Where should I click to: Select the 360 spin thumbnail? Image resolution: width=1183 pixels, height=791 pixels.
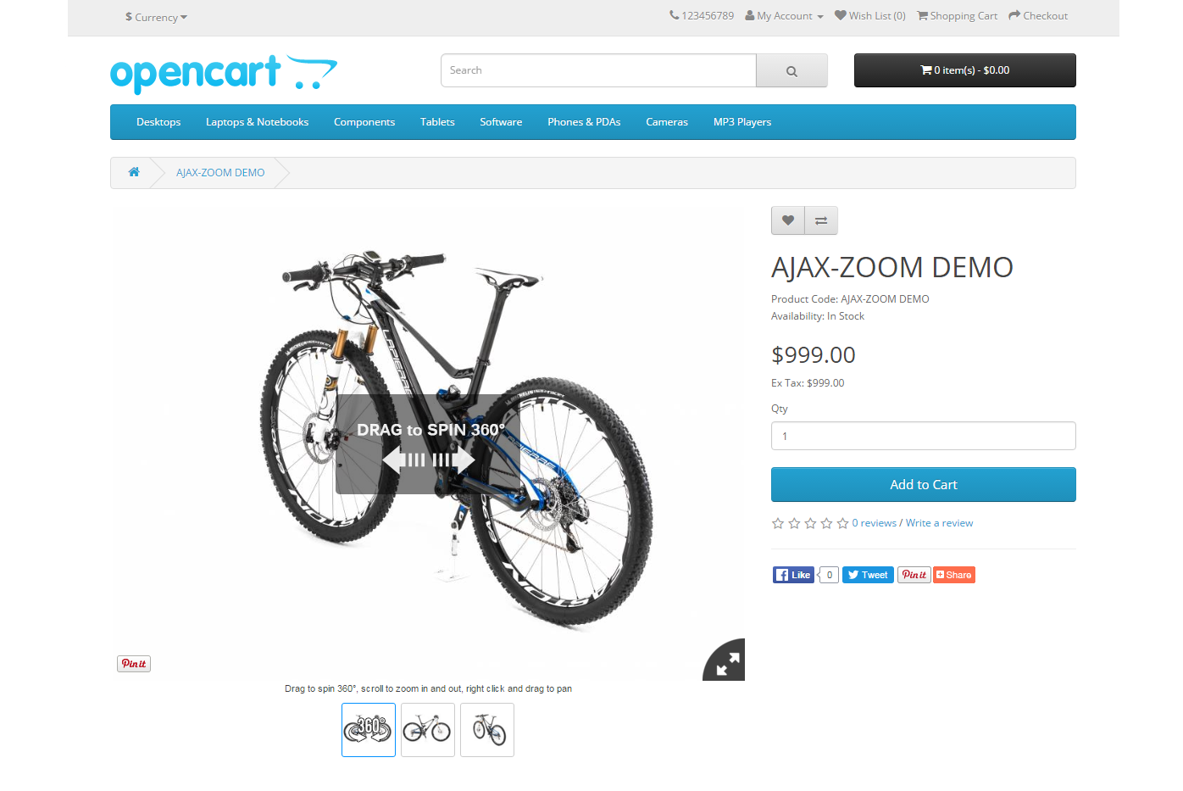369,730
